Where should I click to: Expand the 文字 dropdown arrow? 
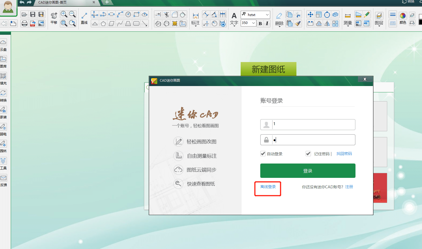point(234,26)
